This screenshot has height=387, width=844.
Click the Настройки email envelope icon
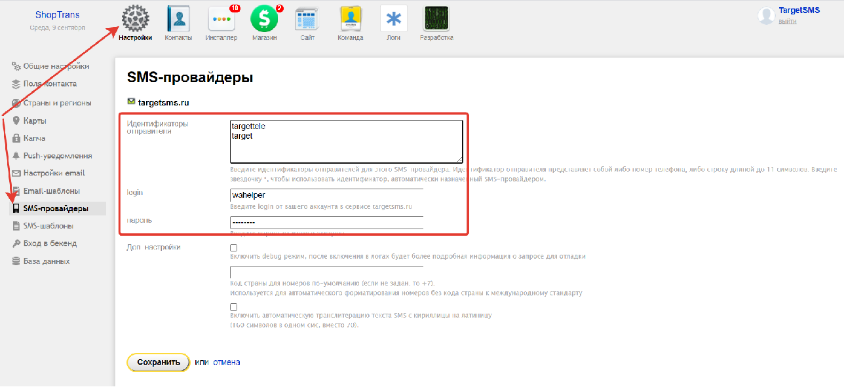pos(17,174)
